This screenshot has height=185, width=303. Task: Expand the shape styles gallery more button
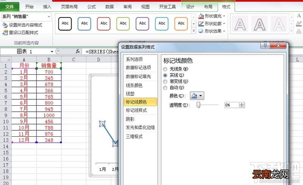pos(194,31)
